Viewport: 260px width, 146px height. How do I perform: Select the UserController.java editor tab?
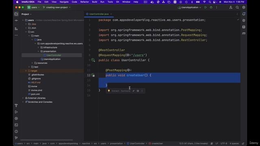click(x=99, y=14)
